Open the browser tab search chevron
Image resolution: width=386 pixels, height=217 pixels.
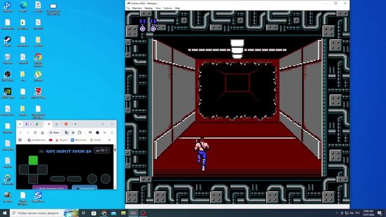point(20,124)
